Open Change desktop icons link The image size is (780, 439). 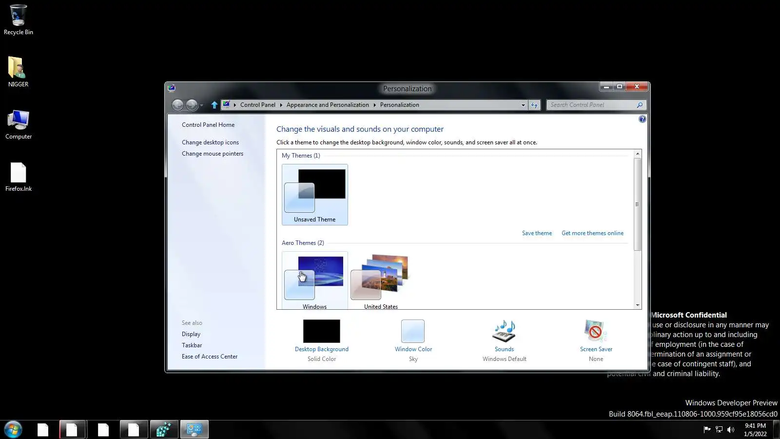[x=210, y=142]
